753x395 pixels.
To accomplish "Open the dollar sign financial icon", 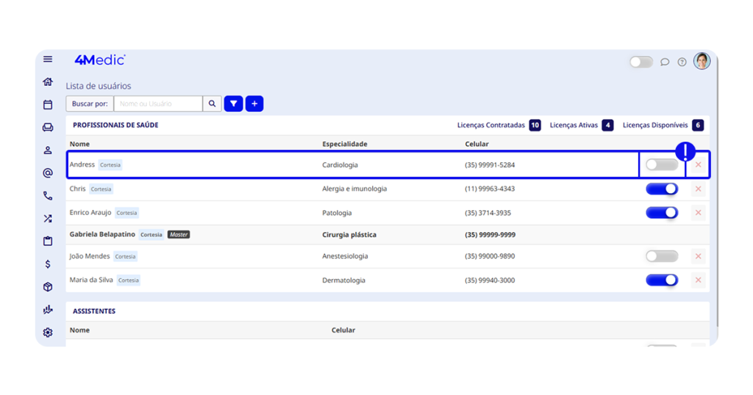I will click(48, 264).
